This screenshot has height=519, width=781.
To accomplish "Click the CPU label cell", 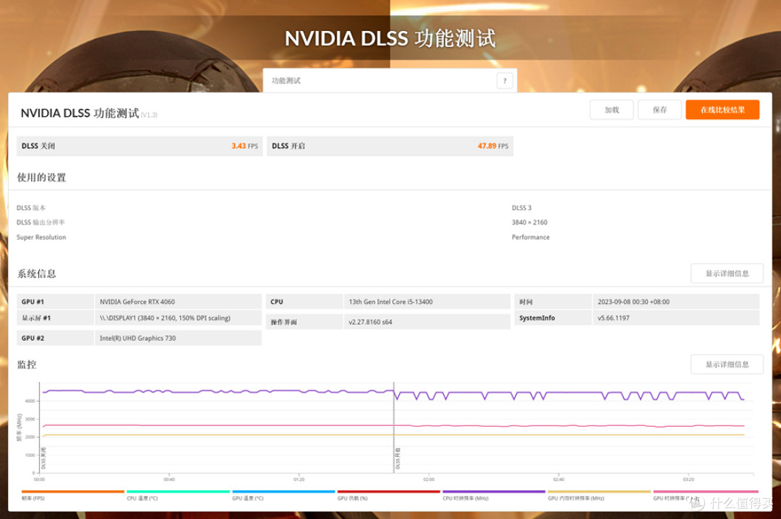I will tap(304, 302).
